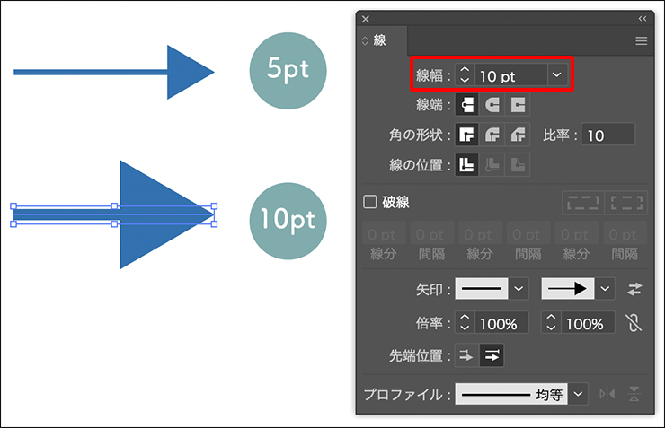
Task: Click the second gap 間隔 field
Action: coord(528,233)
